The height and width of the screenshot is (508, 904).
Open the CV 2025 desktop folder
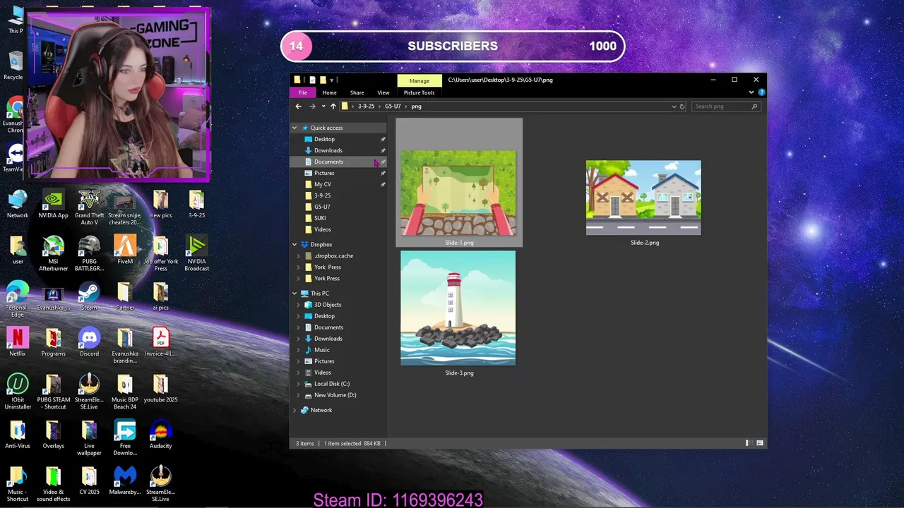(89, 480)
